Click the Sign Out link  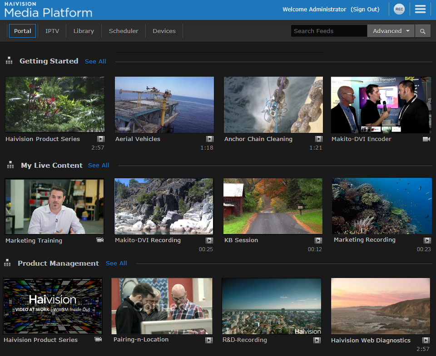[x=366, y=10]
